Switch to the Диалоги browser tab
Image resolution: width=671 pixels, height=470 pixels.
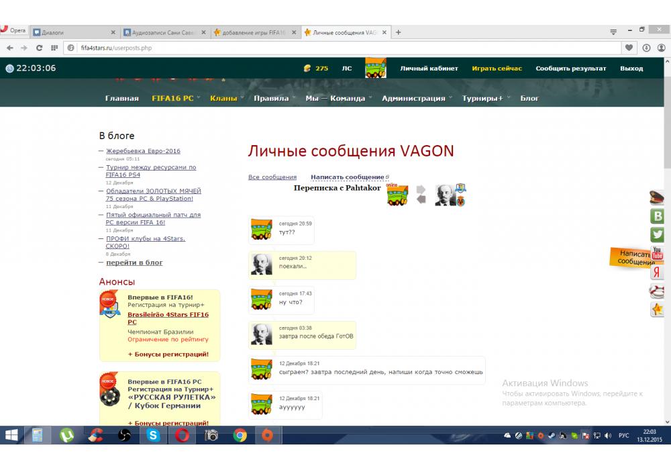(x=74, y=32)
